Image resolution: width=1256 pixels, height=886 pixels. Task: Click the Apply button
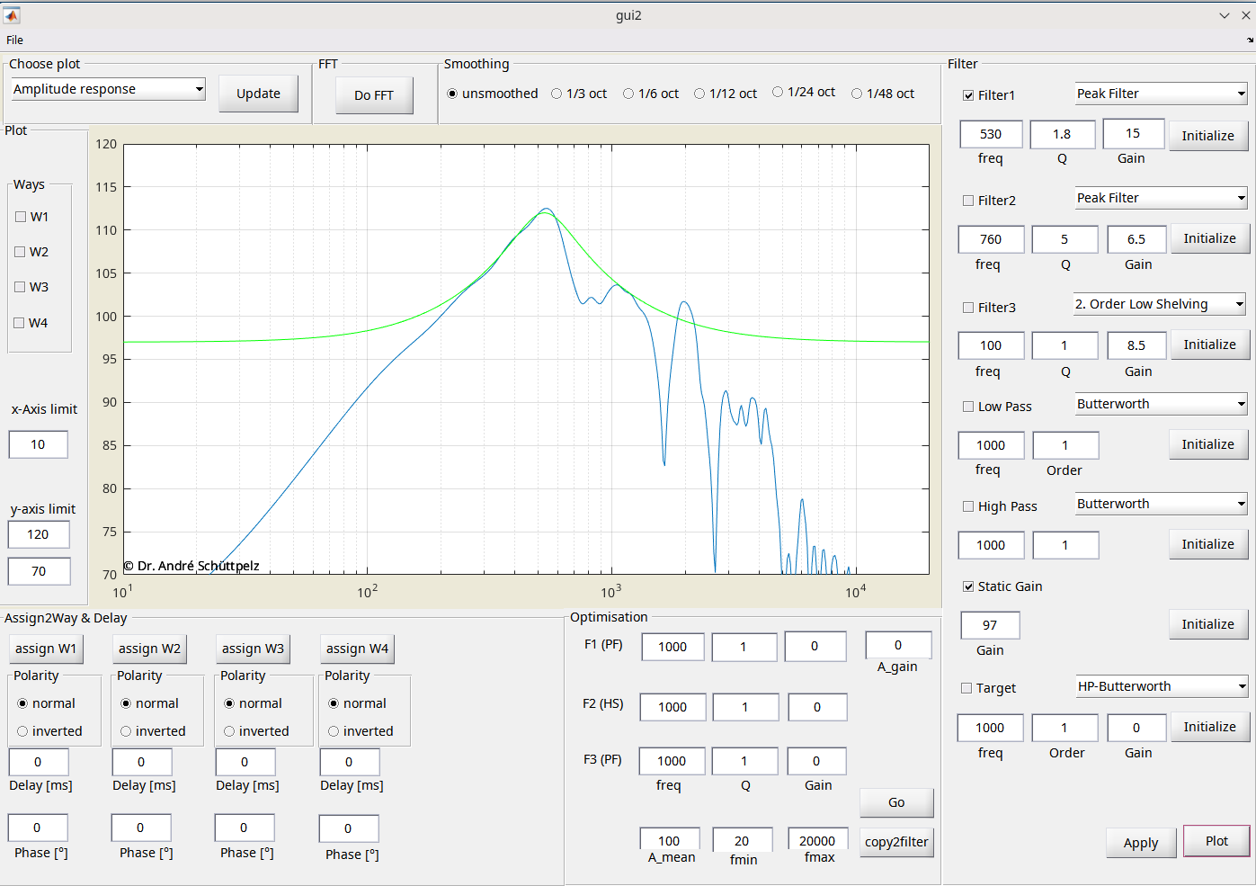[1141, 843]
